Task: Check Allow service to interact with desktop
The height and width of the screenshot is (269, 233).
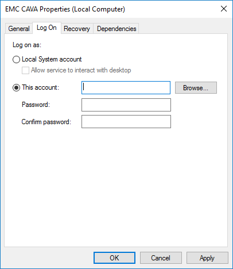Action: 25,70
